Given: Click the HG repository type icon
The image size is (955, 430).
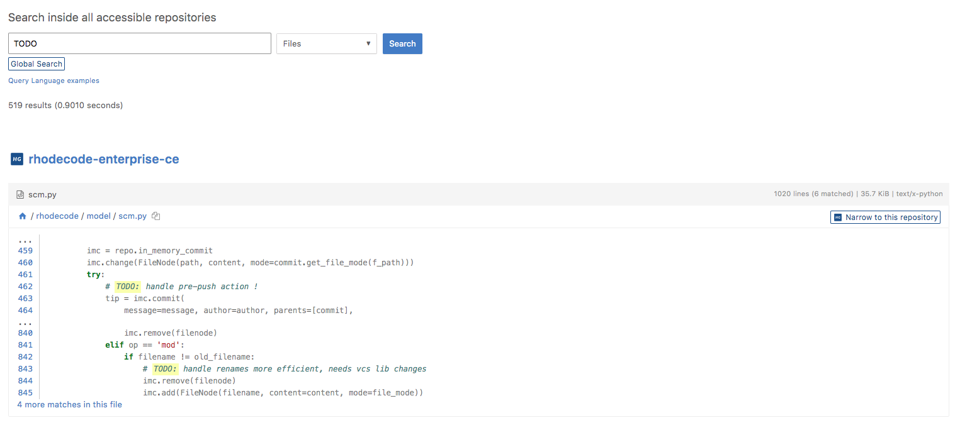Looking at the screenshot, I should pos(17,159).
